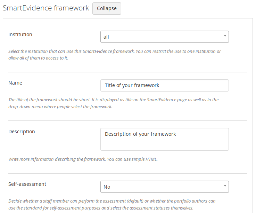Click the Self-assessment field label
The height and width of the screenshot is (213, 256).
tap(27, 184)
